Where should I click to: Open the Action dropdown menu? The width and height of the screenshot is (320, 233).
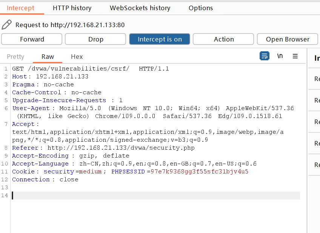(223, 39)
